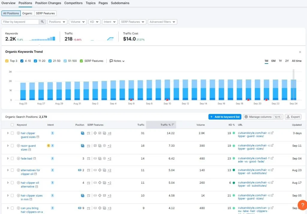The image size is (307, 214).
Task: Toggle the 4-10 legend checkbox
Action: (x=22, y=61)
